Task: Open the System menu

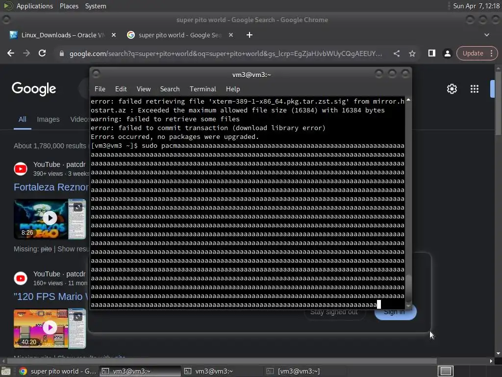Action: coord(96,6)
